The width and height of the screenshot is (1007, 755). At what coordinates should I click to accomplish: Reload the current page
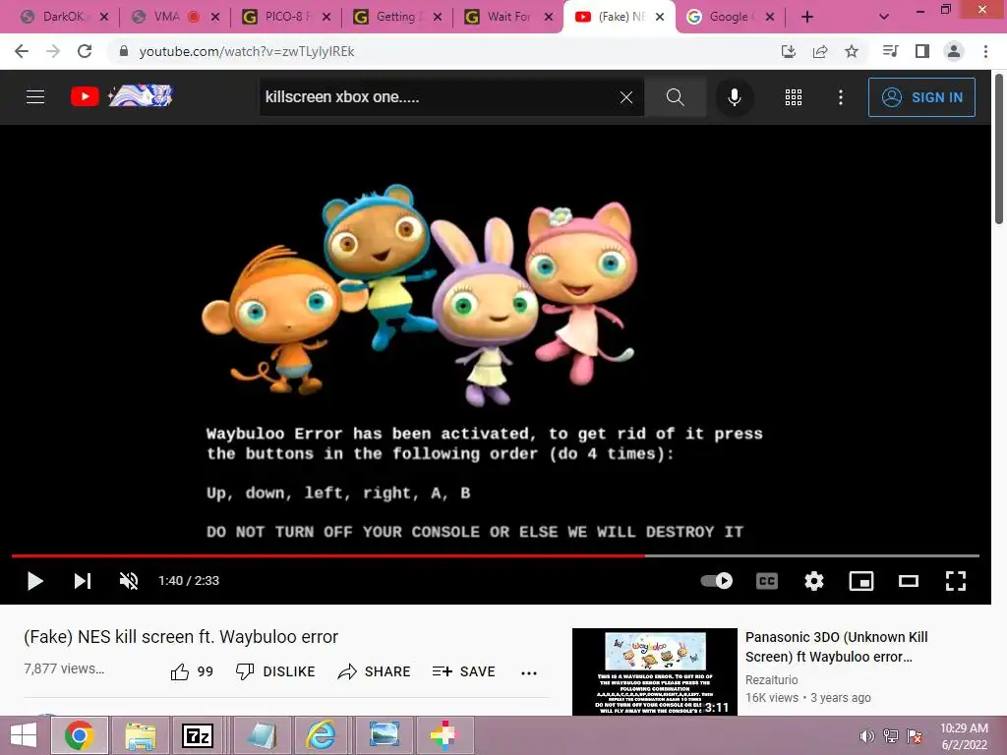tap(85, 51)
